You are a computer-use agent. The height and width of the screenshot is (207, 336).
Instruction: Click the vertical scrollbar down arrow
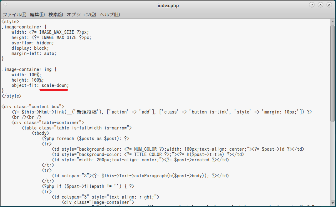point(333,204)
